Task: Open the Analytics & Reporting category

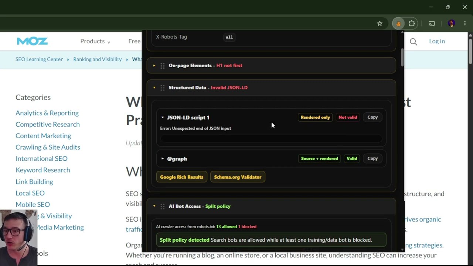Action: (47, 113)
